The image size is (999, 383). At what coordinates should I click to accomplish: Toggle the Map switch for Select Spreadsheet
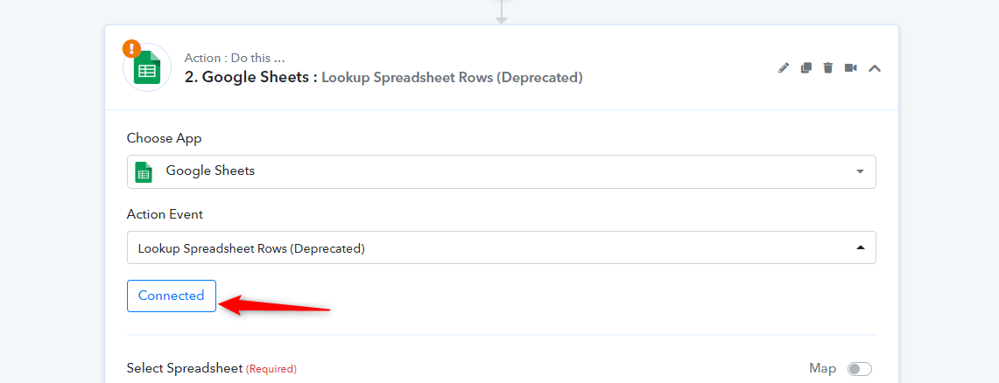coord(860,369)
